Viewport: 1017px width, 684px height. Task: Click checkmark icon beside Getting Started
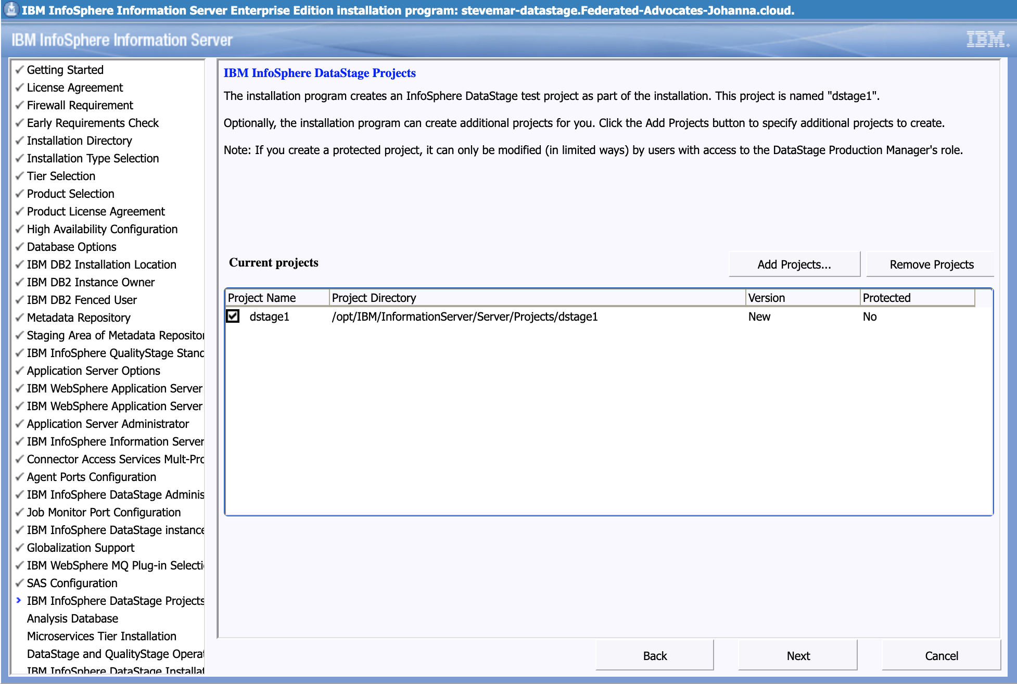[20, 69]
